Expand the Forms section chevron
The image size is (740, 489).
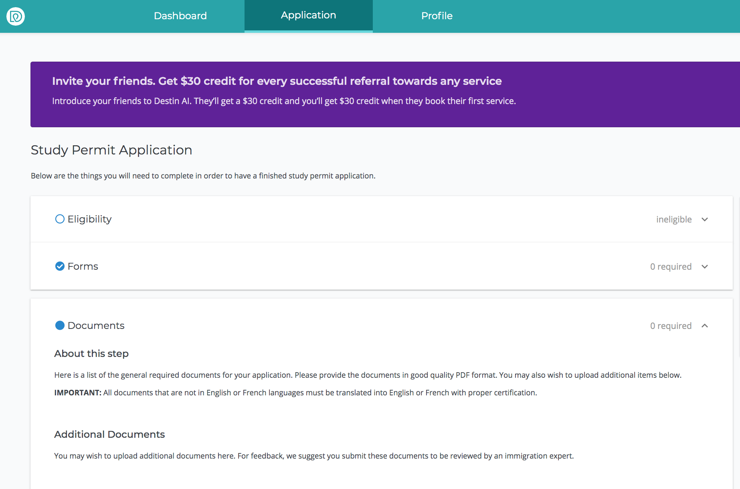[705, 267]
